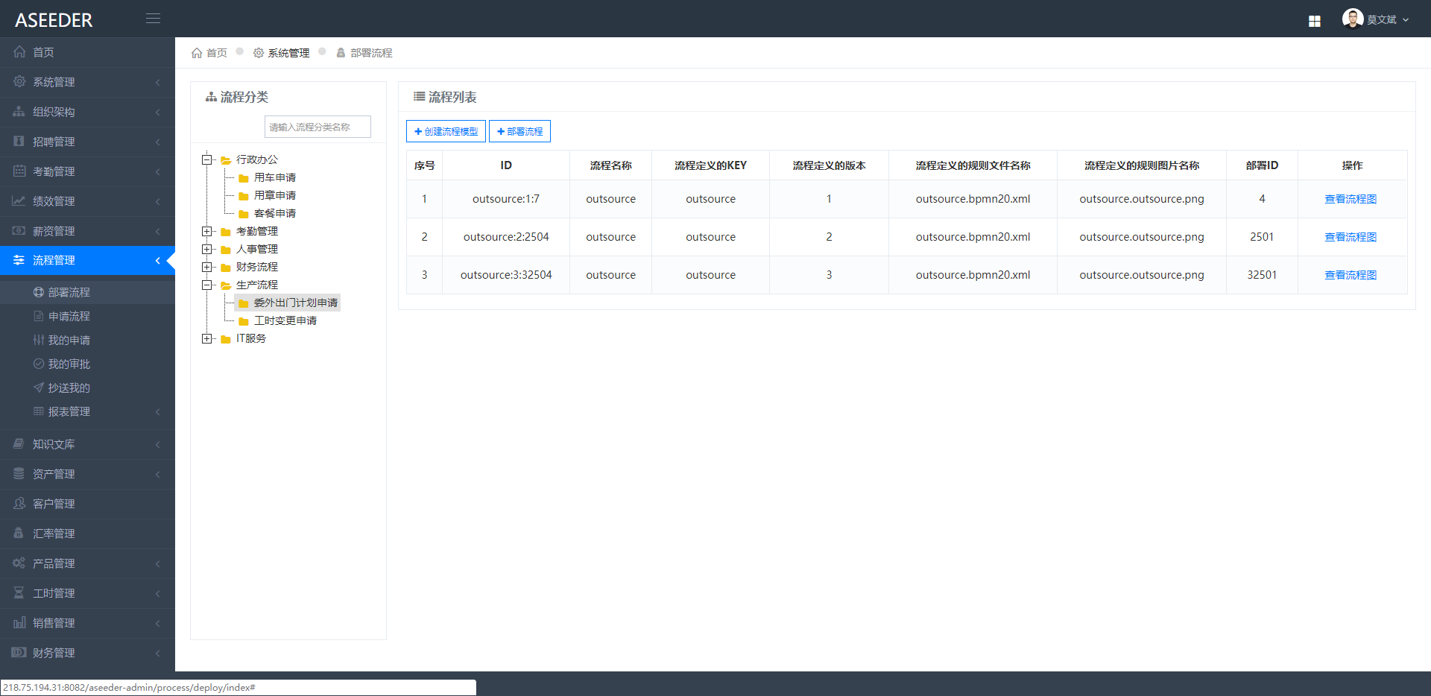The image size is (1431, 696).
Task: Open the user name dropdown arrow
Action: (x=1406, y=20)
